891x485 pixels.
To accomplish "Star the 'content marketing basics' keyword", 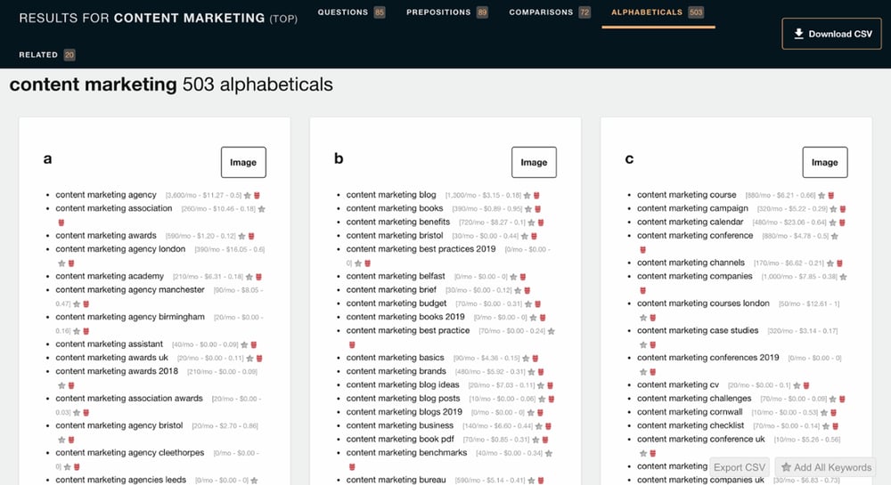I will 527,359.
